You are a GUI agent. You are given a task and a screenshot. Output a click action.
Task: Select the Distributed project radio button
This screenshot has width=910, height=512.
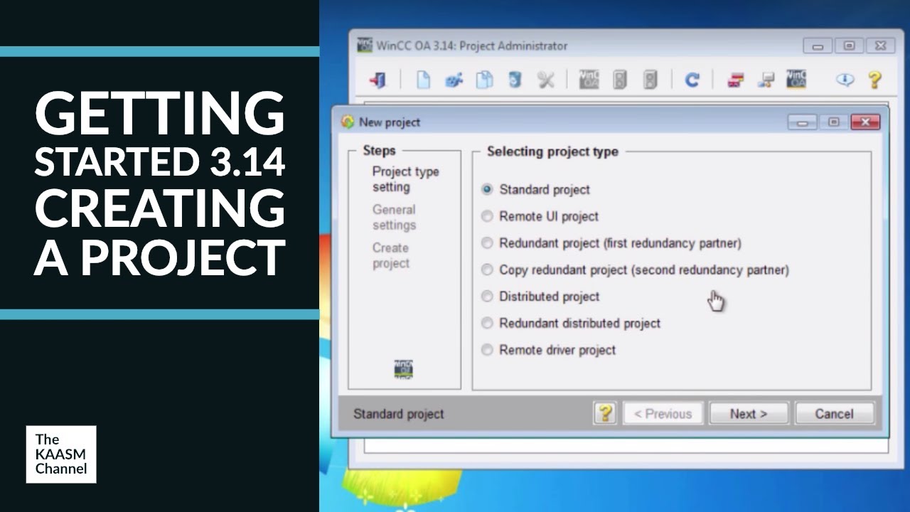pos(487,297)
